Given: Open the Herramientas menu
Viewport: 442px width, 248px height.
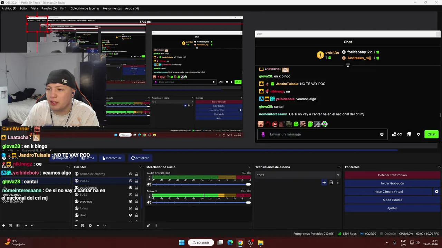Looking at the screenshot, I should [112, 8].
